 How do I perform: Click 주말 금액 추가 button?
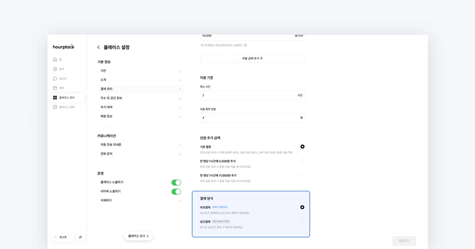[253, 58]
